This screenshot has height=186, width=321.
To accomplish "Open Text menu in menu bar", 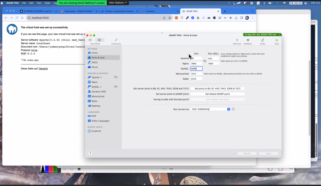I will click(39, 3).
